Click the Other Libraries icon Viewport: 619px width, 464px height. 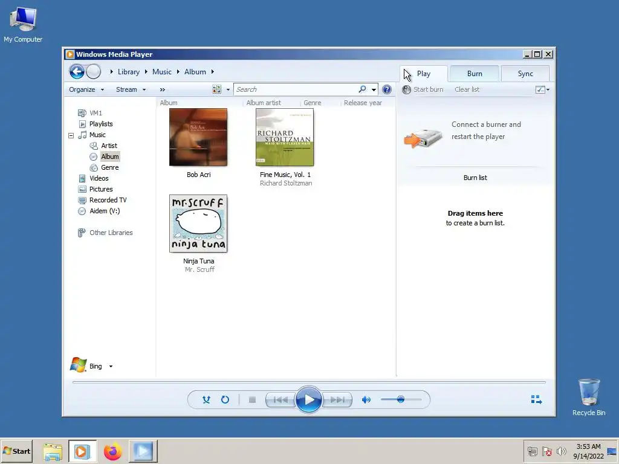click(x=82, y=233)
